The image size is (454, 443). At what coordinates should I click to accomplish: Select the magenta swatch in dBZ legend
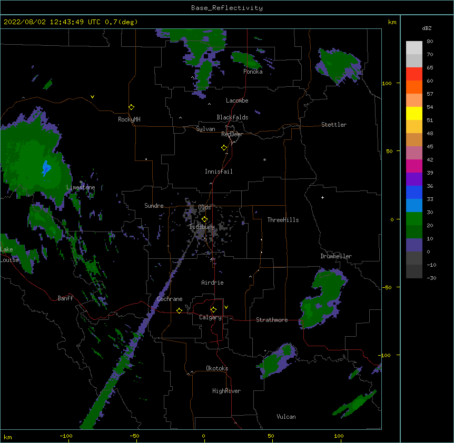point(414,166)
